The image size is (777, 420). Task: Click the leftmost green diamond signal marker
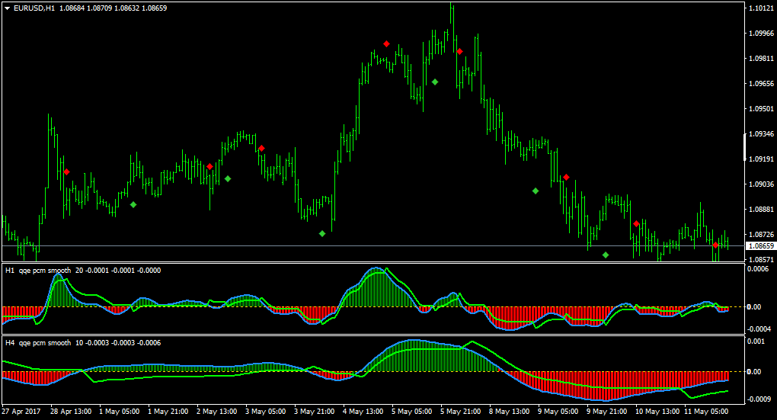pyautogui.click(x=133, y=204)
